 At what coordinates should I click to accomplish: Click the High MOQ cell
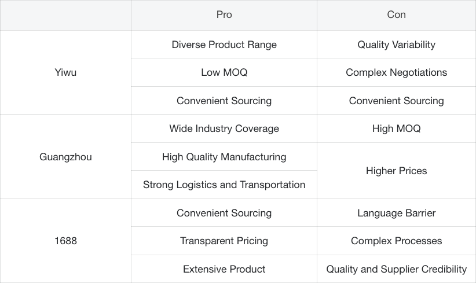(396, 128)
